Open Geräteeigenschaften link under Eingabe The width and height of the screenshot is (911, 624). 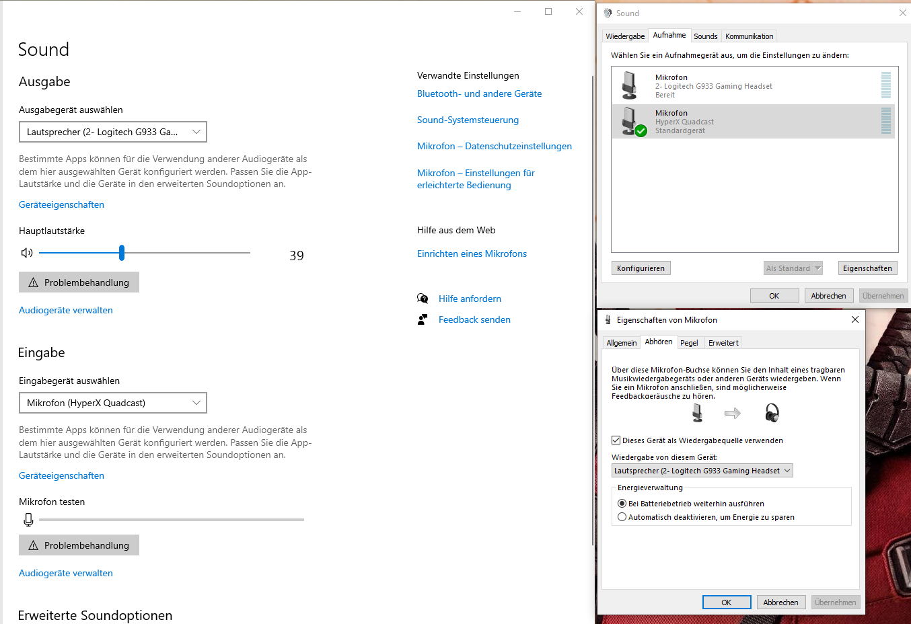click(x=61, y=475)
